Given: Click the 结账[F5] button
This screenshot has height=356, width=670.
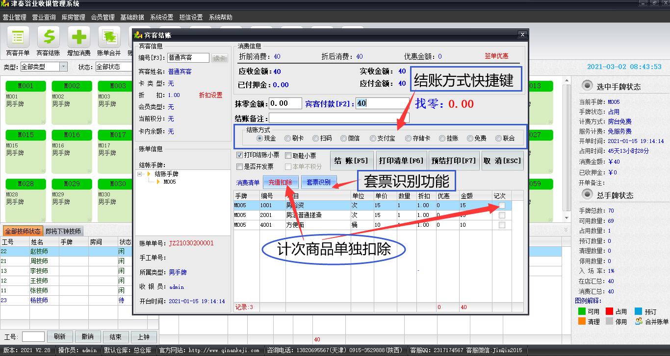Looking at the screenshot, I should [351, 161].
